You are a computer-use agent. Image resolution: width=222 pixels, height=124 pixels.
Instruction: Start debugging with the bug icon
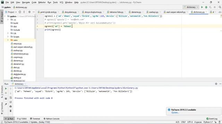tap(206, 7)
